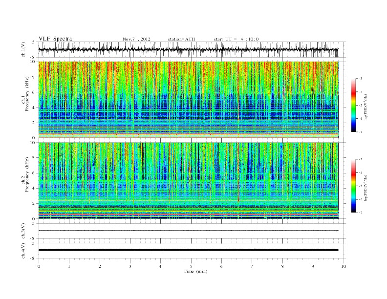Click the "Time (min)" axis label

tap(195, 271)
